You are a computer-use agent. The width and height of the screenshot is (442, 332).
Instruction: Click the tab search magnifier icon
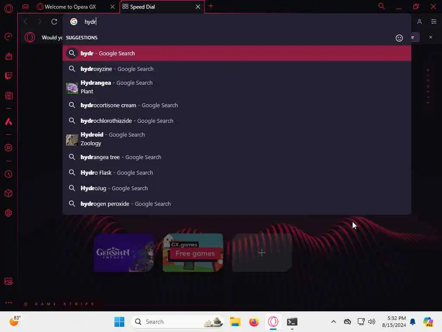(382, 6)
